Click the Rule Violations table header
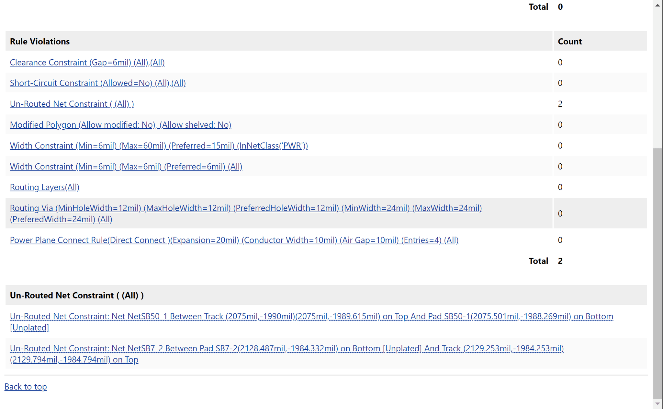 279,41
